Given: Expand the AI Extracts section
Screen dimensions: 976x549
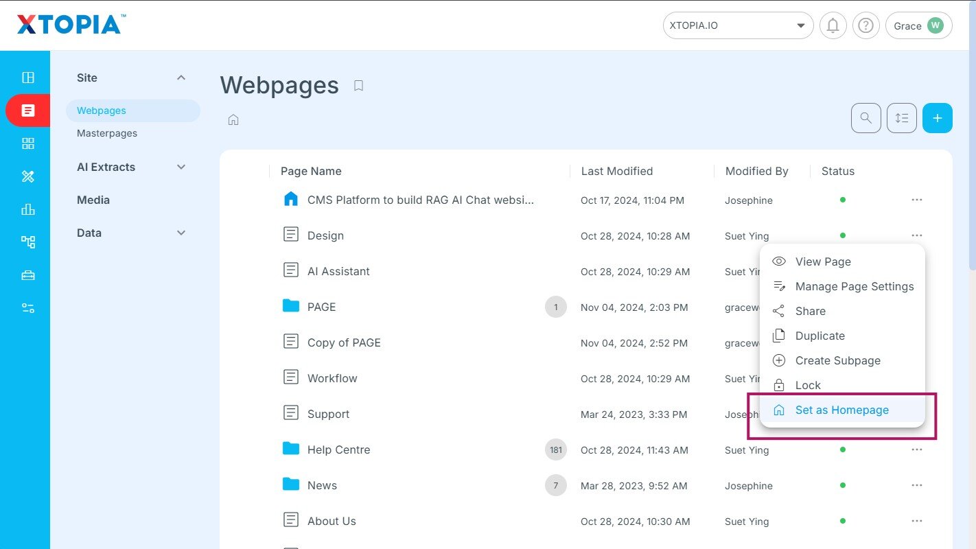Looking at the screenshot, I should tap(181, 167).
